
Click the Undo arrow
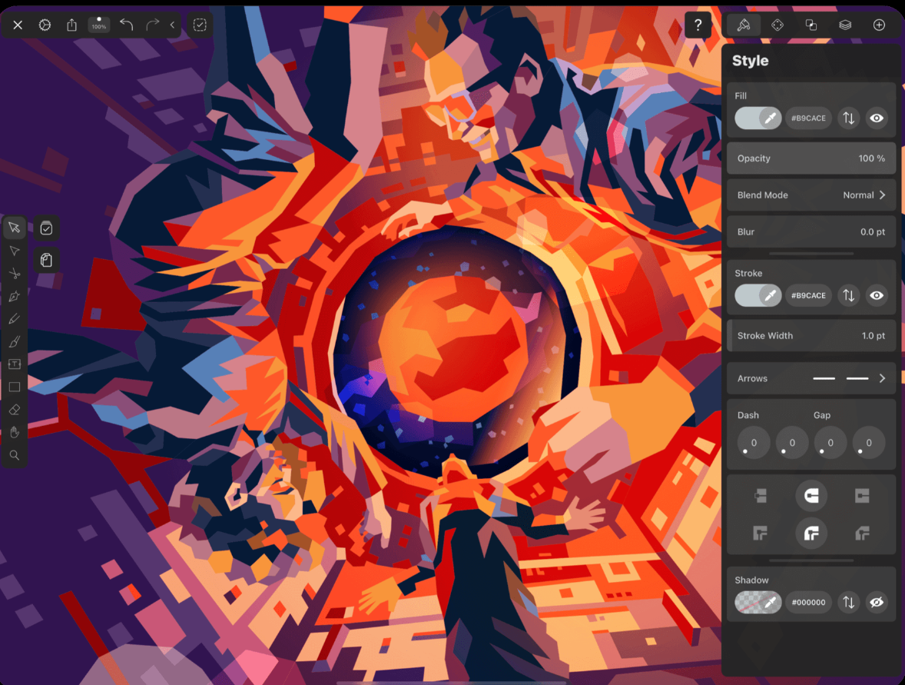(x=127, y=25)
